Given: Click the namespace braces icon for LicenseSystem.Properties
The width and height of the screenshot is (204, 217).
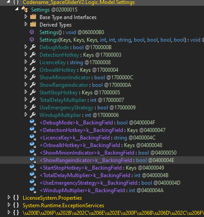Looking at the screenshot, I should coord(16,198).
